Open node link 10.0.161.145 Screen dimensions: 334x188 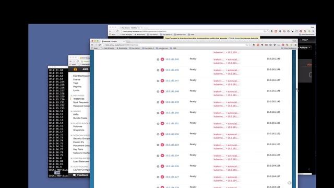(x=172, y=59)
